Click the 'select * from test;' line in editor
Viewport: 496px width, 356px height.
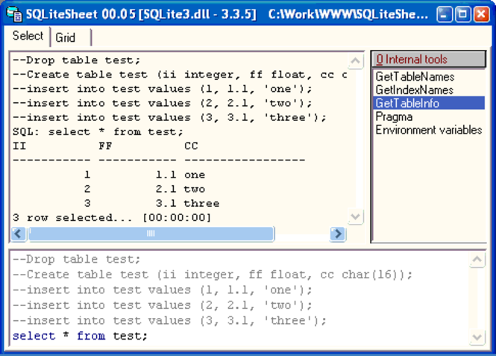[x=80, y=336]
